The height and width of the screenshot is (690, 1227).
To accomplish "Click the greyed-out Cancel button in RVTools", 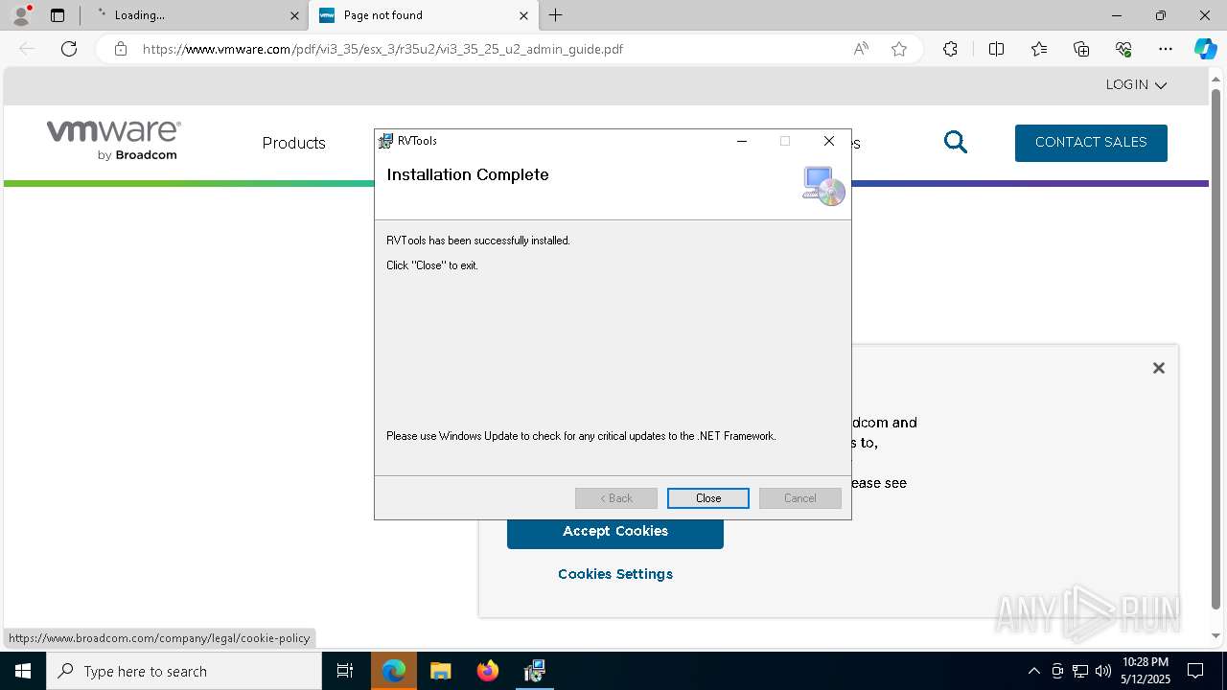I will (800, 498).
